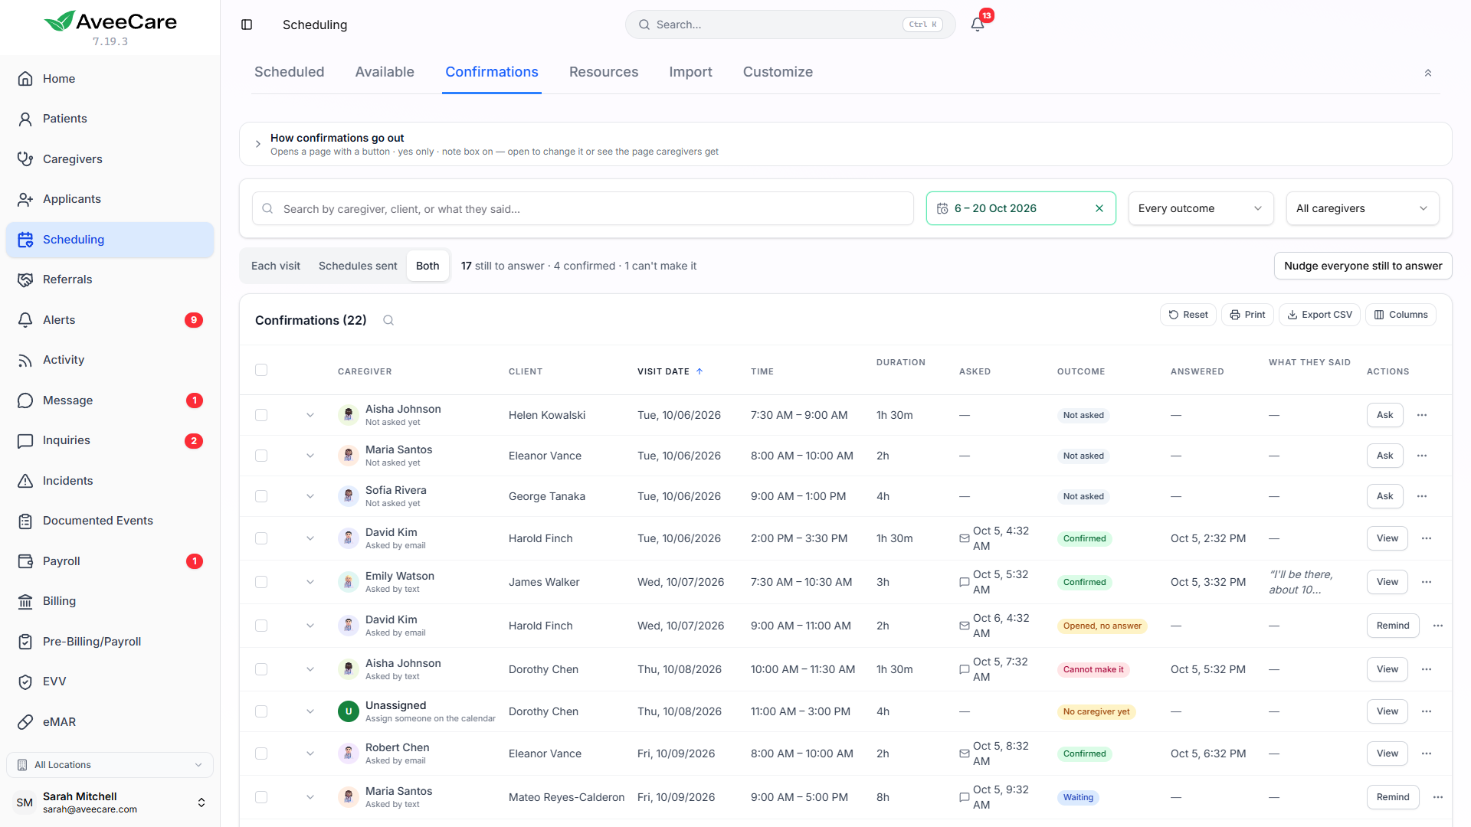Focus search by caregiver, client field

(x=583, y=208)
